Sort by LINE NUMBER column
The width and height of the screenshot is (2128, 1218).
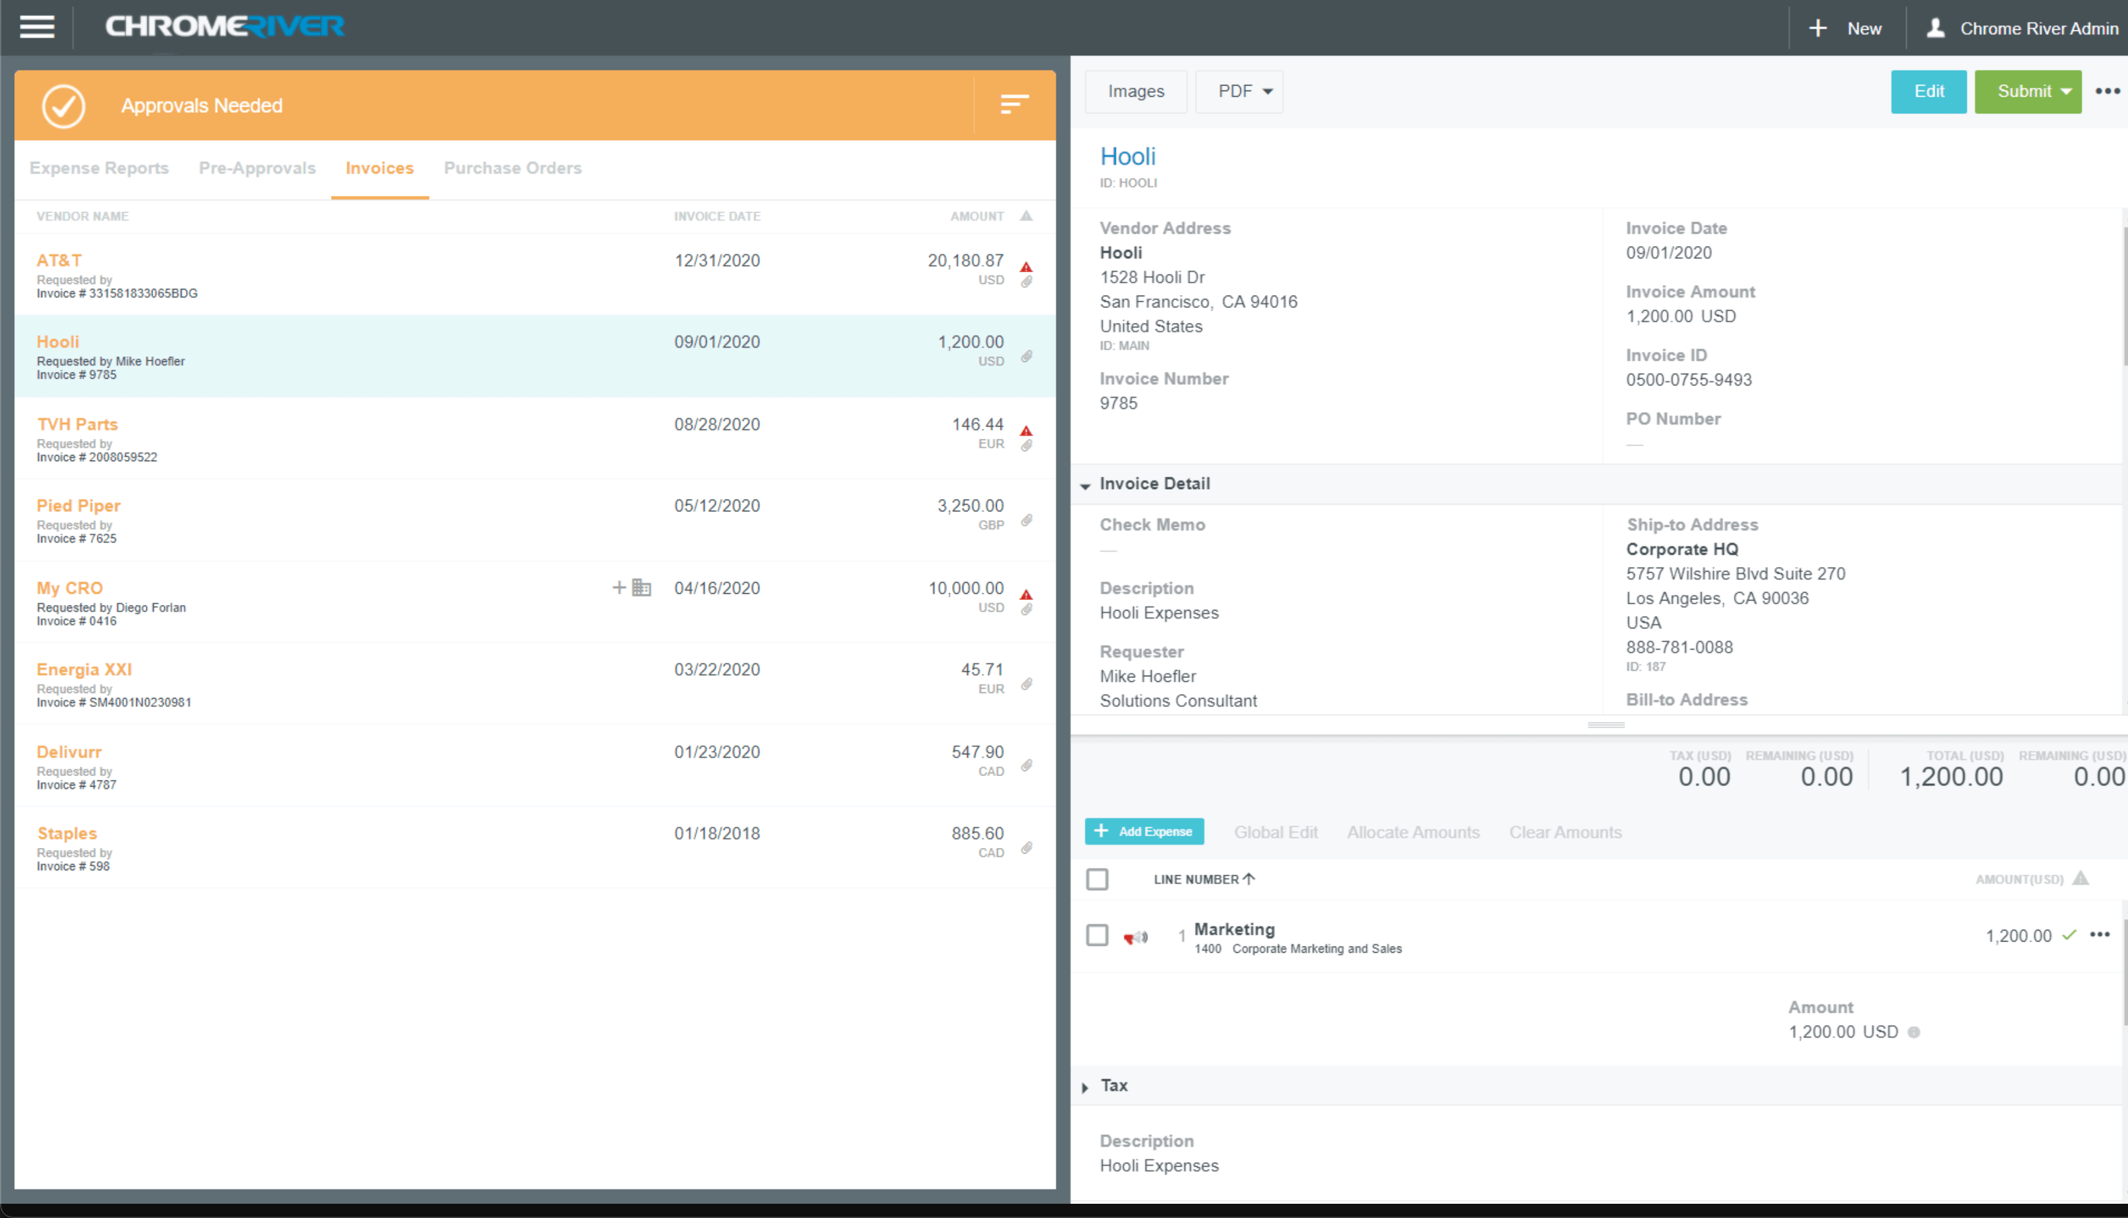pos(1204,879)
